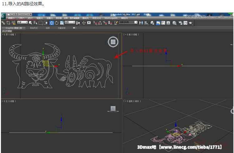Image resolution: width=234 pixels, height=153 pixels.
Task: Click the Use Pivot Point Center icon
Action: pos(78,23)
